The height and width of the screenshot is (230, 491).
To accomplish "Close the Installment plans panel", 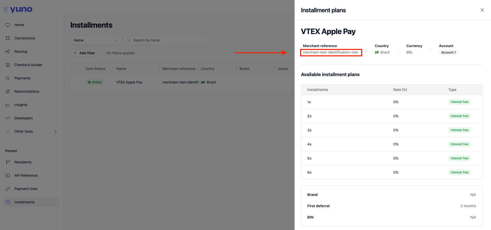I will point(482,10).
